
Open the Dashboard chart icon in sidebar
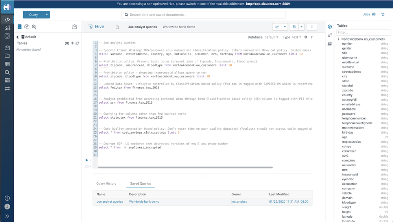coord(7,28)
